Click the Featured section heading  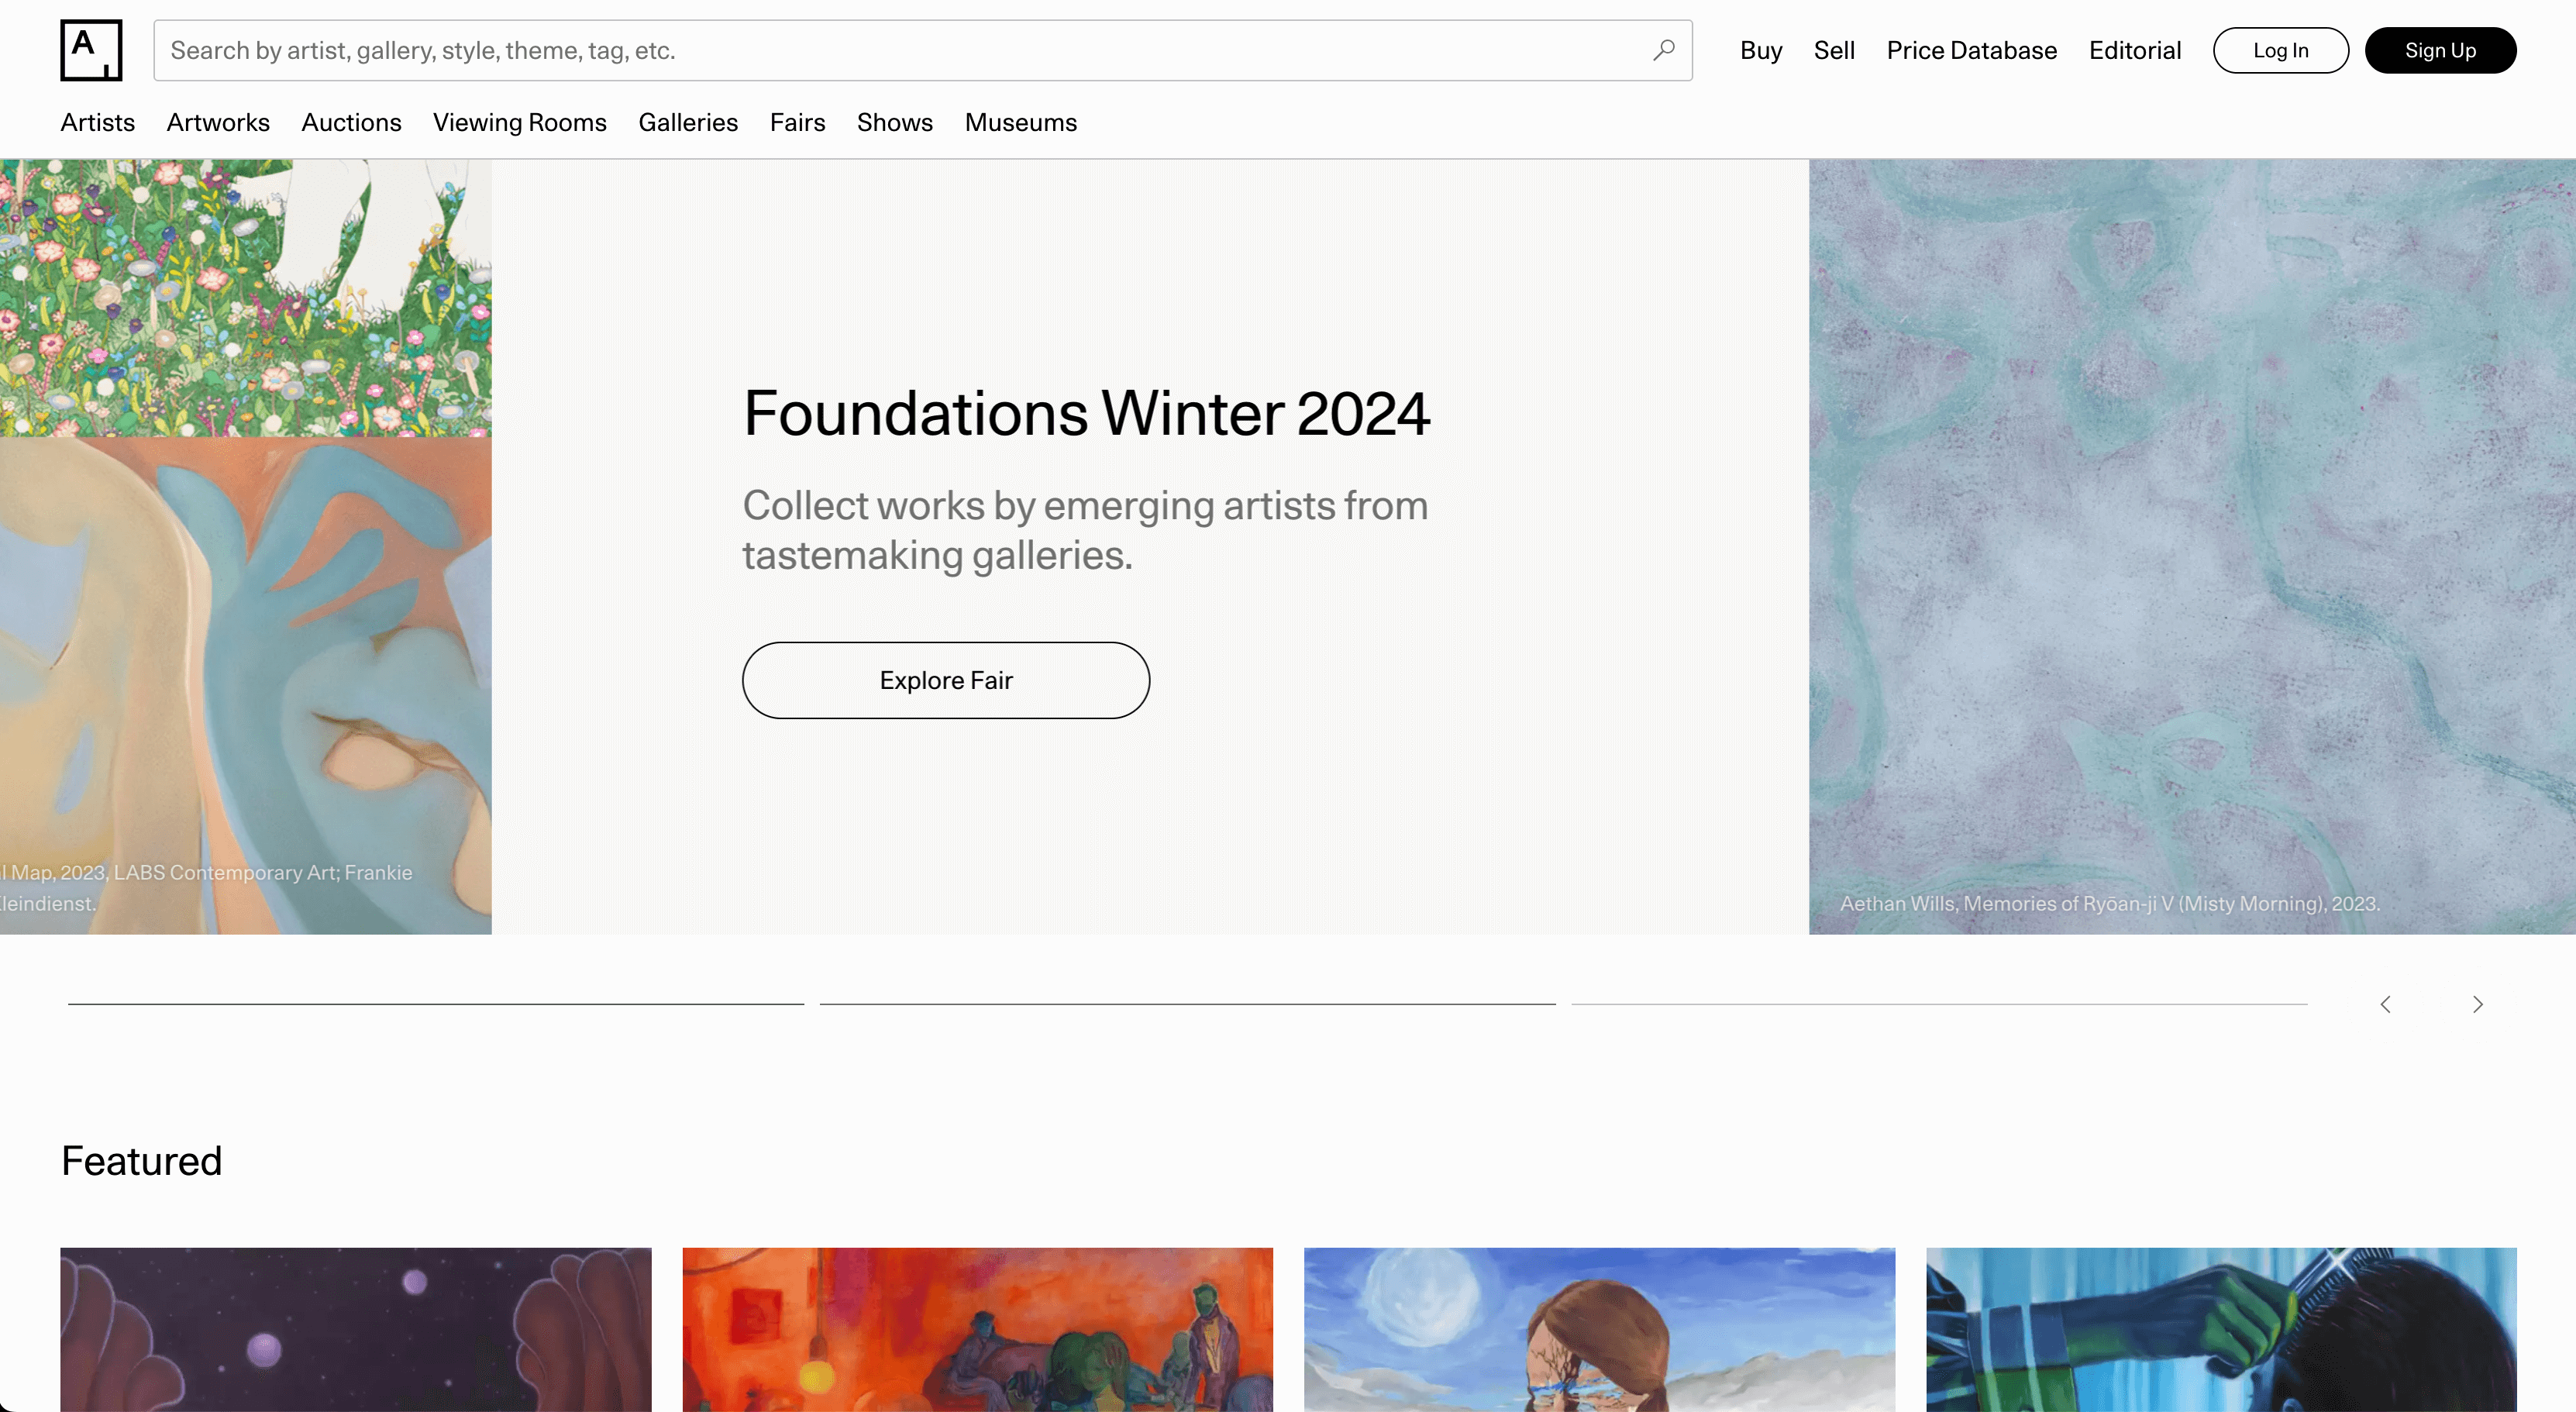click(141, 1161)
